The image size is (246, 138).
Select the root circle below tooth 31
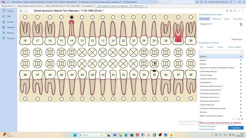pos(113,99)
